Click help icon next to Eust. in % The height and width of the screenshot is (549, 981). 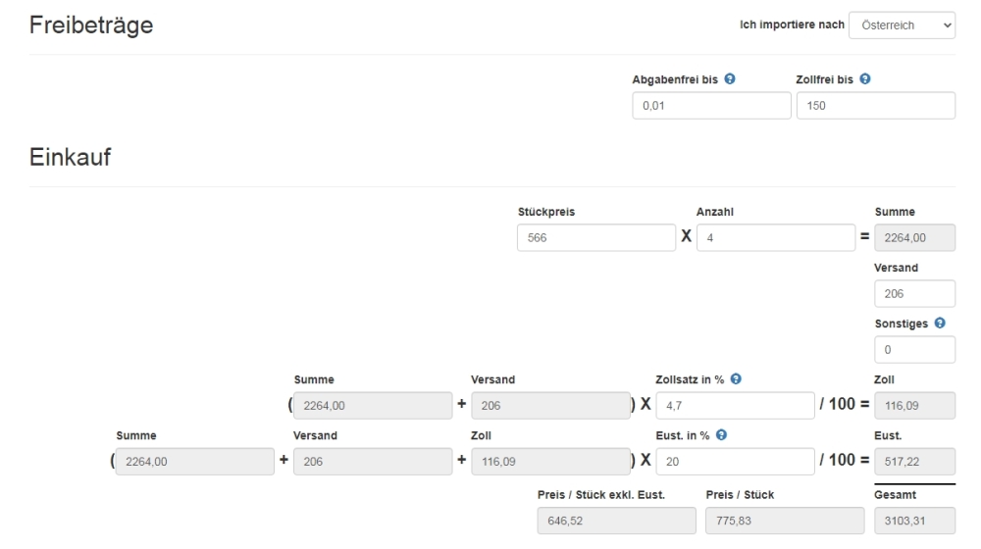point(721,435)
